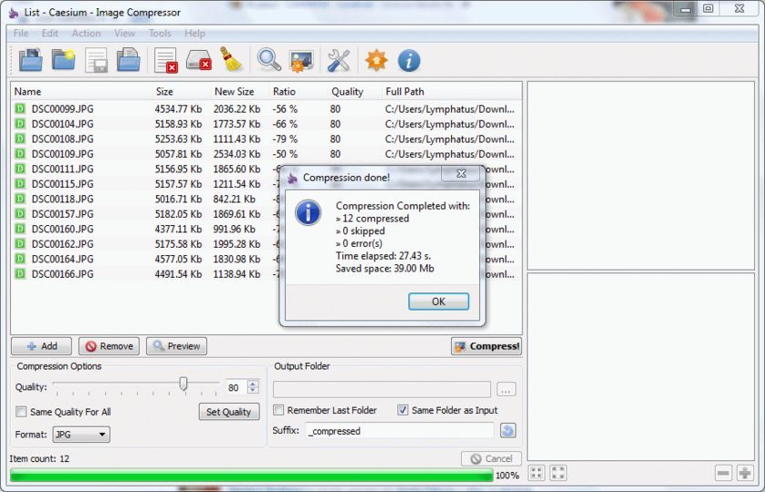Uncheck Same Folder as Input

[402, 410]
